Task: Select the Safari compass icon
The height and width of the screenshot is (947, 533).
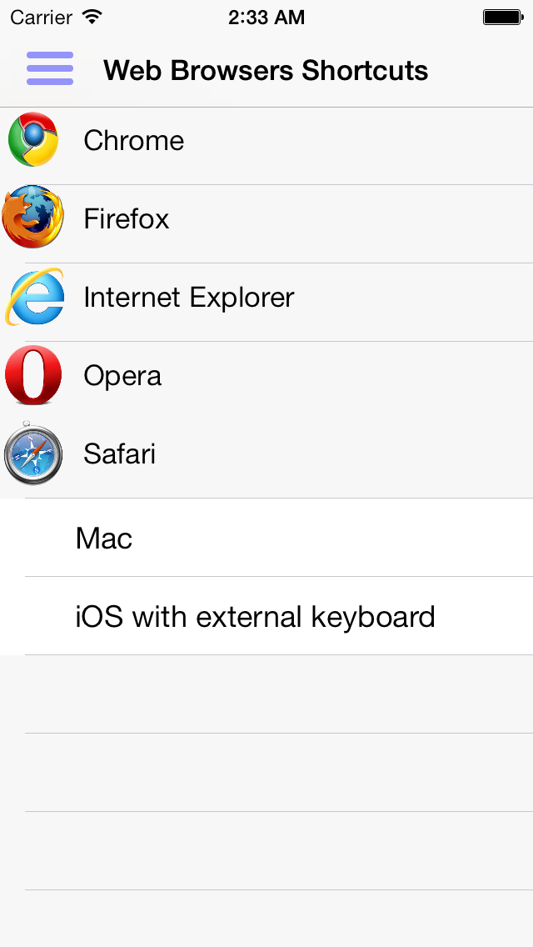Action: 32,454
